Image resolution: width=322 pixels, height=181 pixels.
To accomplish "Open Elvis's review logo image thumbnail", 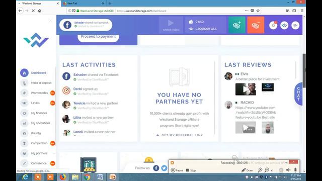I will [x=268, y=87].
